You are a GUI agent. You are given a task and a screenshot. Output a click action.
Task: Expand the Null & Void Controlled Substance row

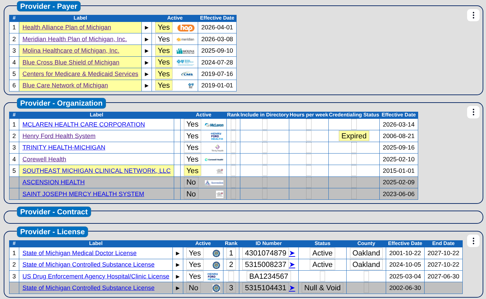178,288
